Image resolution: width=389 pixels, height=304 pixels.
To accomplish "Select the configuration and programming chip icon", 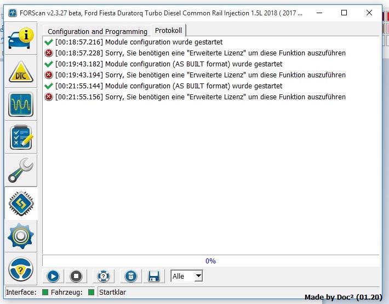I will coord(21,204).
